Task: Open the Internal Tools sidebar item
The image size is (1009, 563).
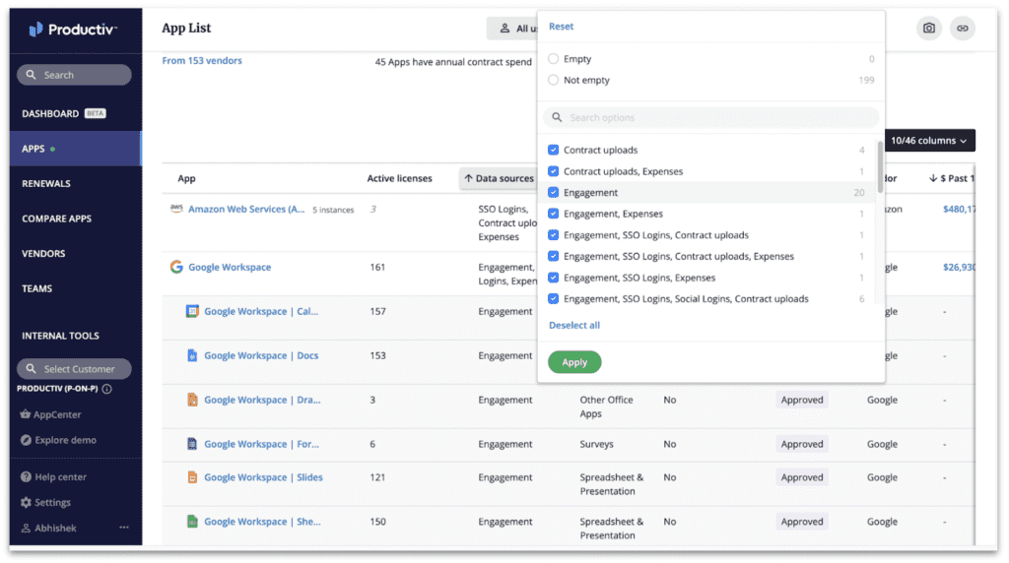Action: pyautogui.click(x=60, y=336)
